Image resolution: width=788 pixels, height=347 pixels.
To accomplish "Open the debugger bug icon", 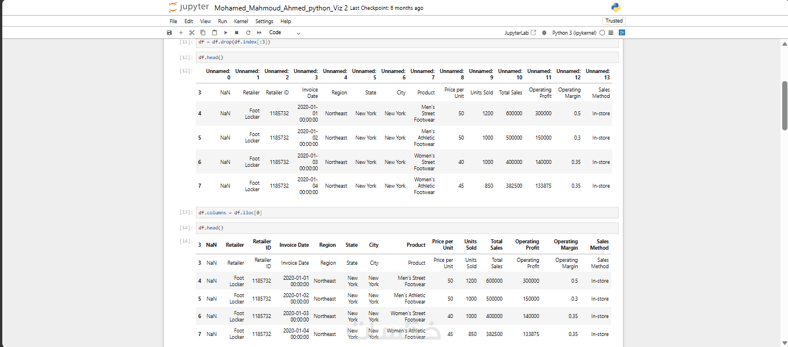I will (x=544, y=33).
